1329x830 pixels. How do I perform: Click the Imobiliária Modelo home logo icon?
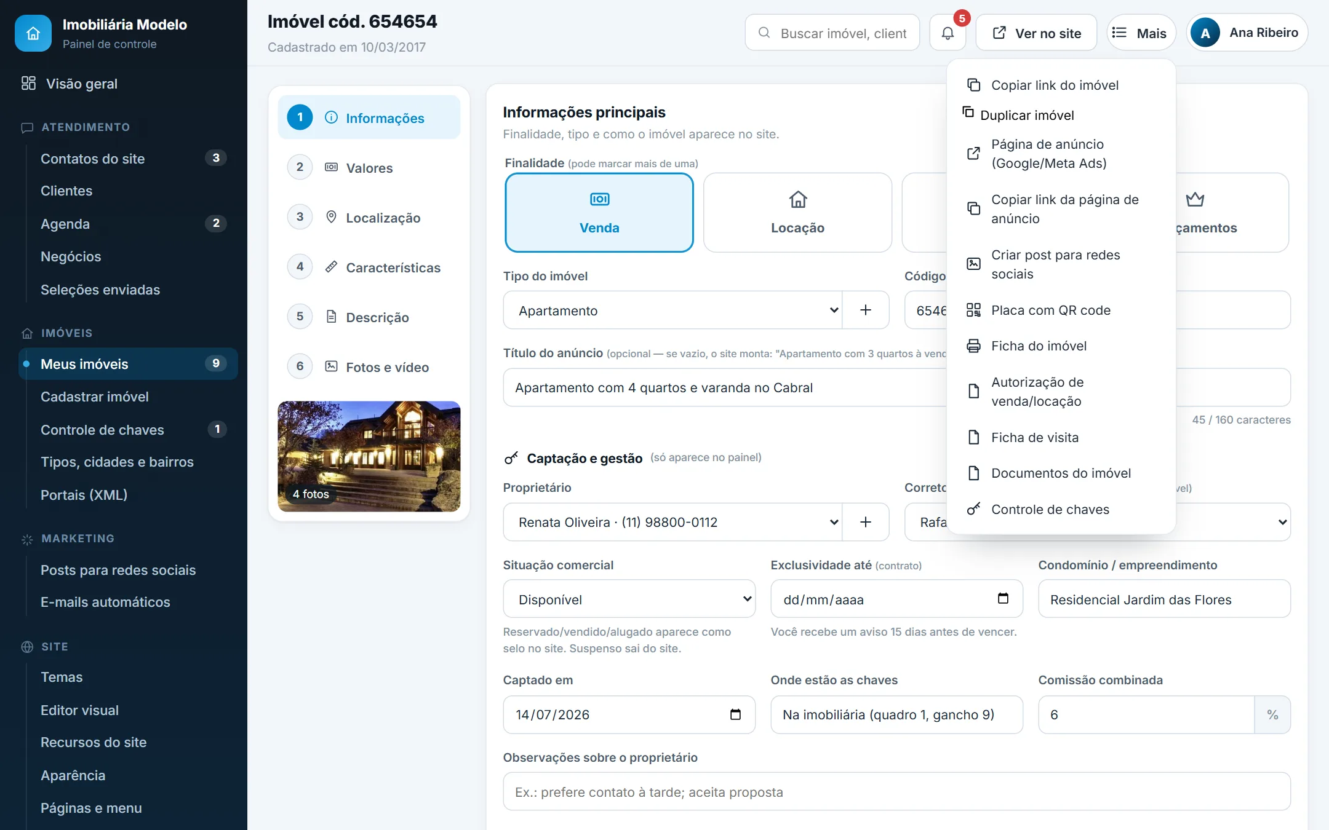coord(33,33)
